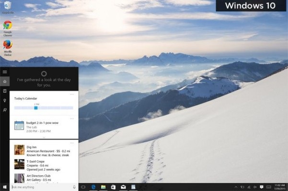Open Cortana's Reminders lightbulb icon
The image size is (288, 191).
tap(5, 100)
